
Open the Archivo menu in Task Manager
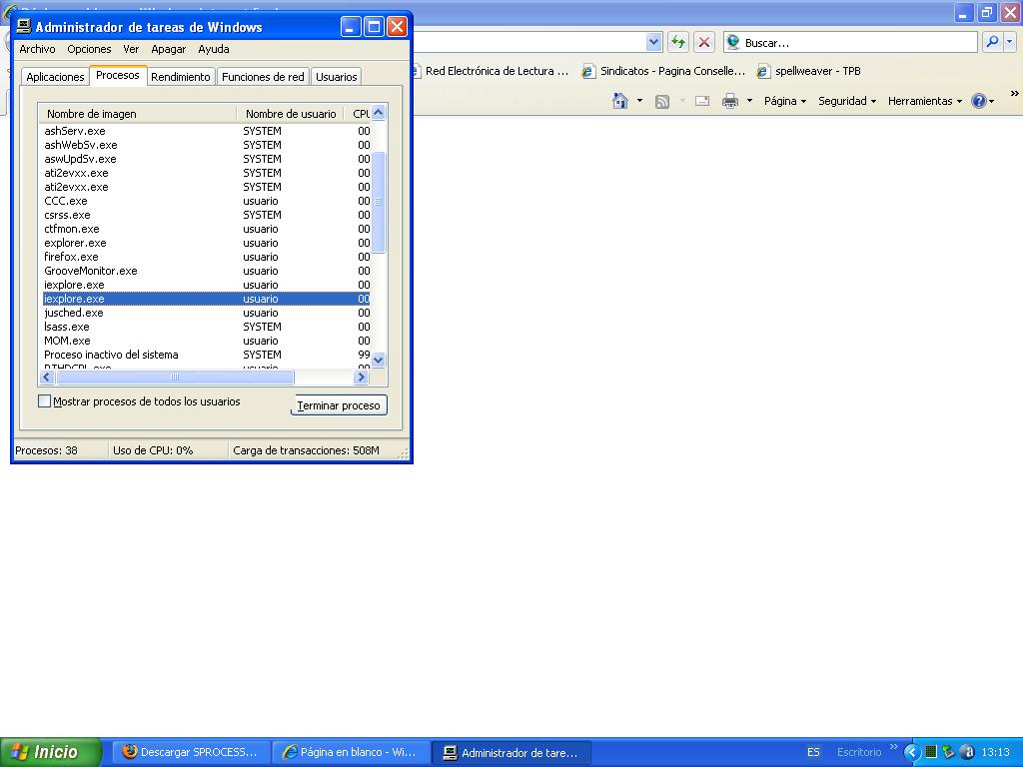click(38, 49)
